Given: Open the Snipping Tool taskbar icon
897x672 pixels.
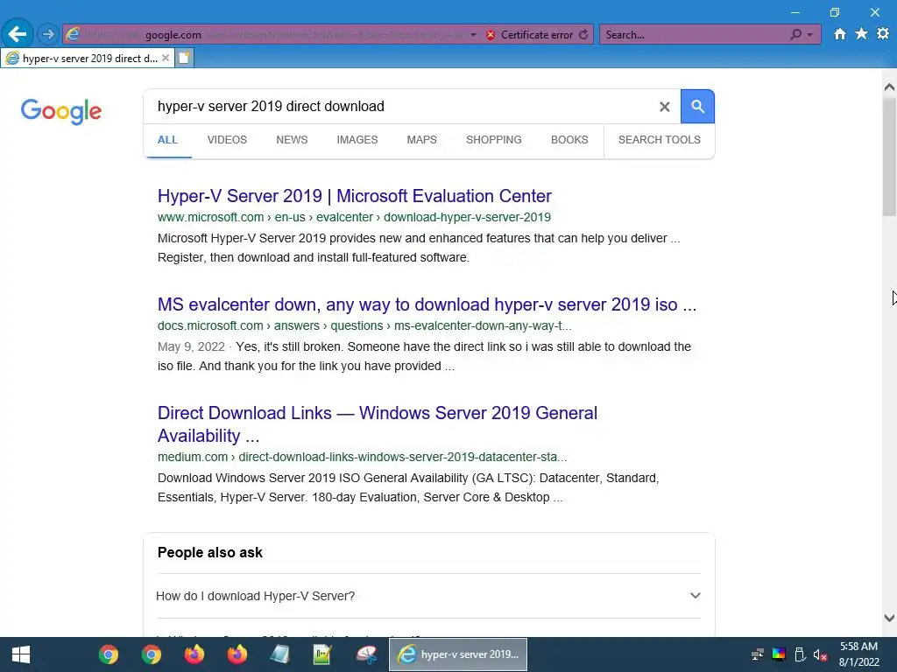Looking at the screenshot, I should 365,654.
